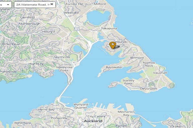This screenshot has width=193, height=128.
Task: Click inside the 2A Waitemata Road search field
Action: point(33,5)
